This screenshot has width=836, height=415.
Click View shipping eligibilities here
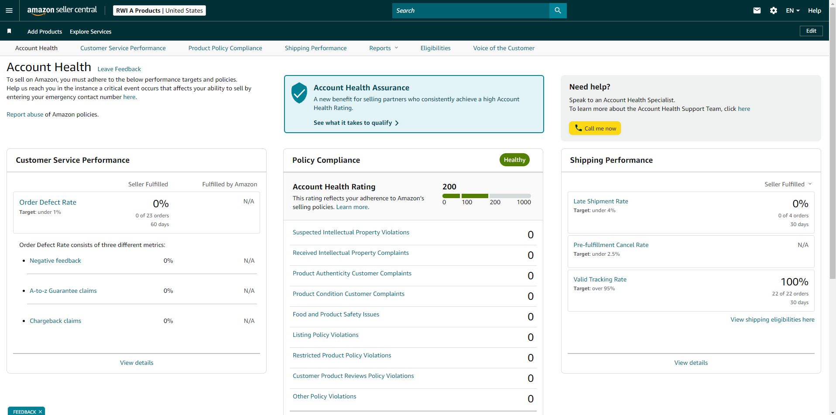pos(772,319)
